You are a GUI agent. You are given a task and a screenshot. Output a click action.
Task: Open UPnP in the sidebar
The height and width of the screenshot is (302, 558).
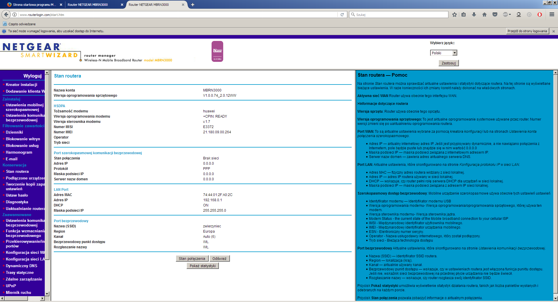click(11, 286)
